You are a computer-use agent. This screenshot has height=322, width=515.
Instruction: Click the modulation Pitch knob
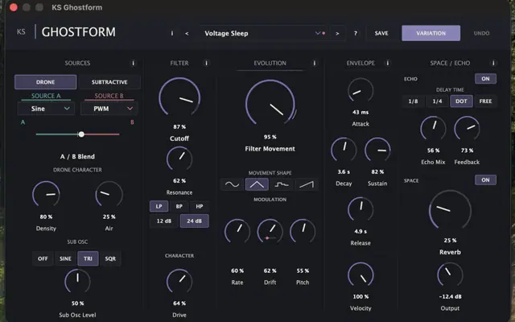tap(303, 231)
